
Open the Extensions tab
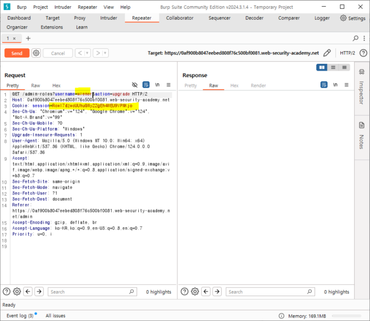[52, 27]
